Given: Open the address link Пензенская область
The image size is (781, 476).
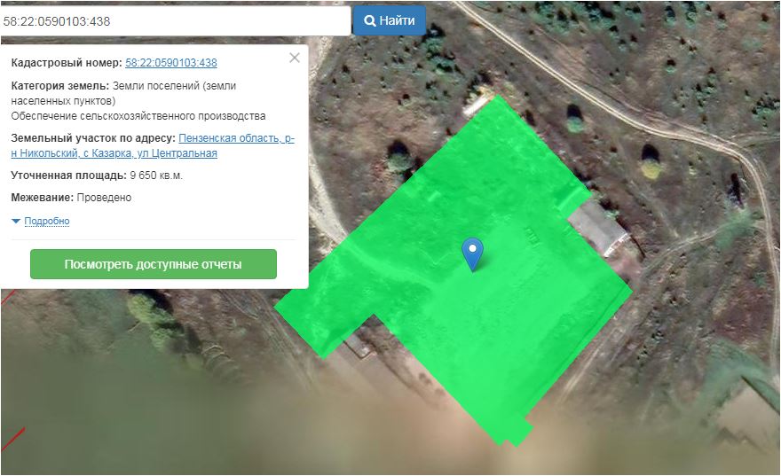Looking at the screenshot, I should coord(153,145).
